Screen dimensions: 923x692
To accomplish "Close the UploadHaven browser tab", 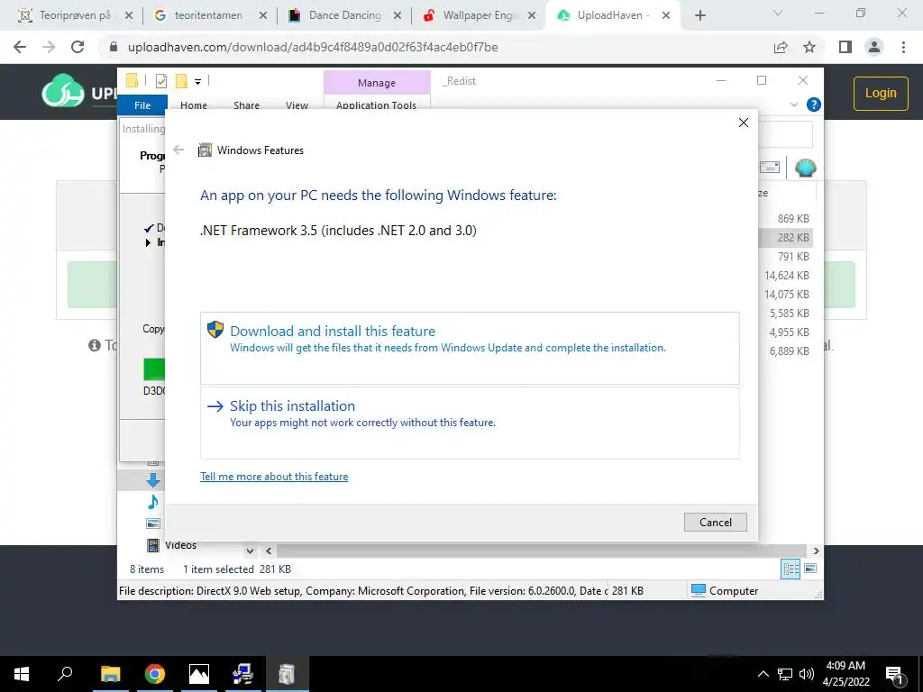I will click(x=666, y=16).
